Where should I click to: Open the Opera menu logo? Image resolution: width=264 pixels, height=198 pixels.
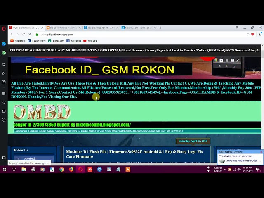(x=4, y=28)
